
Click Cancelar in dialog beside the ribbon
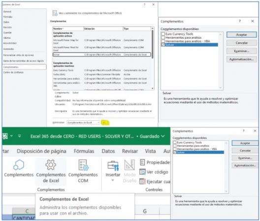(x=245, y=151)
